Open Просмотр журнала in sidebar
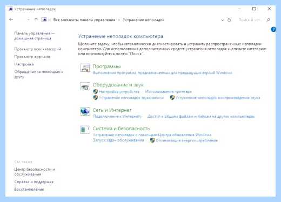 (x=32, y=57)
